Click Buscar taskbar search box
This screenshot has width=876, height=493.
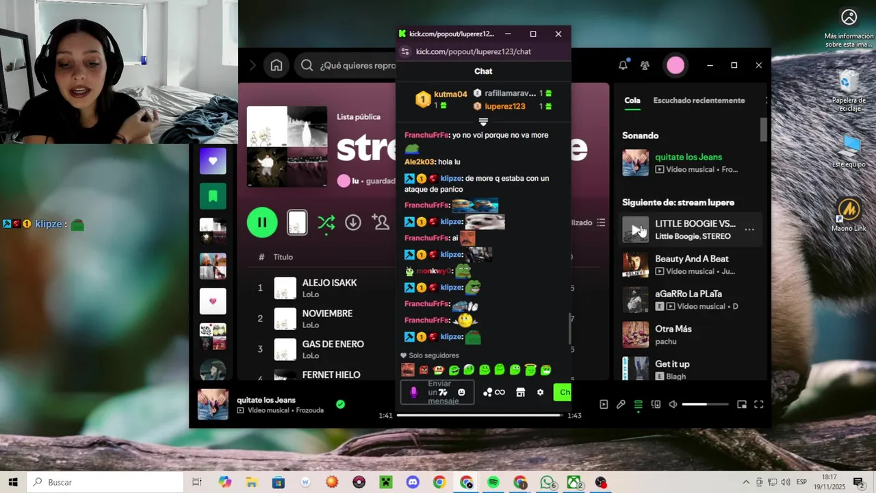pos(105,482)
